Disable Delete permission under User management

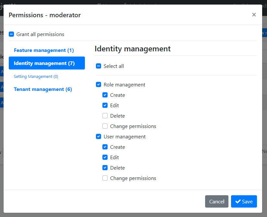(105, 168)
